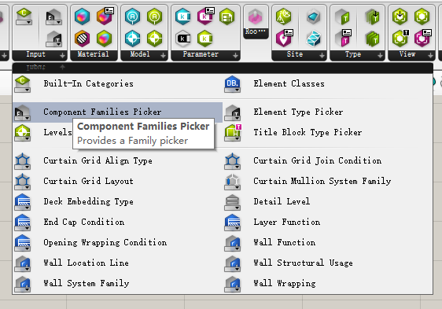Image resolution: width=442 pixels, height=309 pixels.
Task: Choose the Wall Function entry
Action: click(327, 243)
